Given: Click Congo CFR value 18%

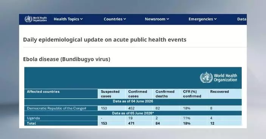Looking at the screenshot, I should coord(187,108).
